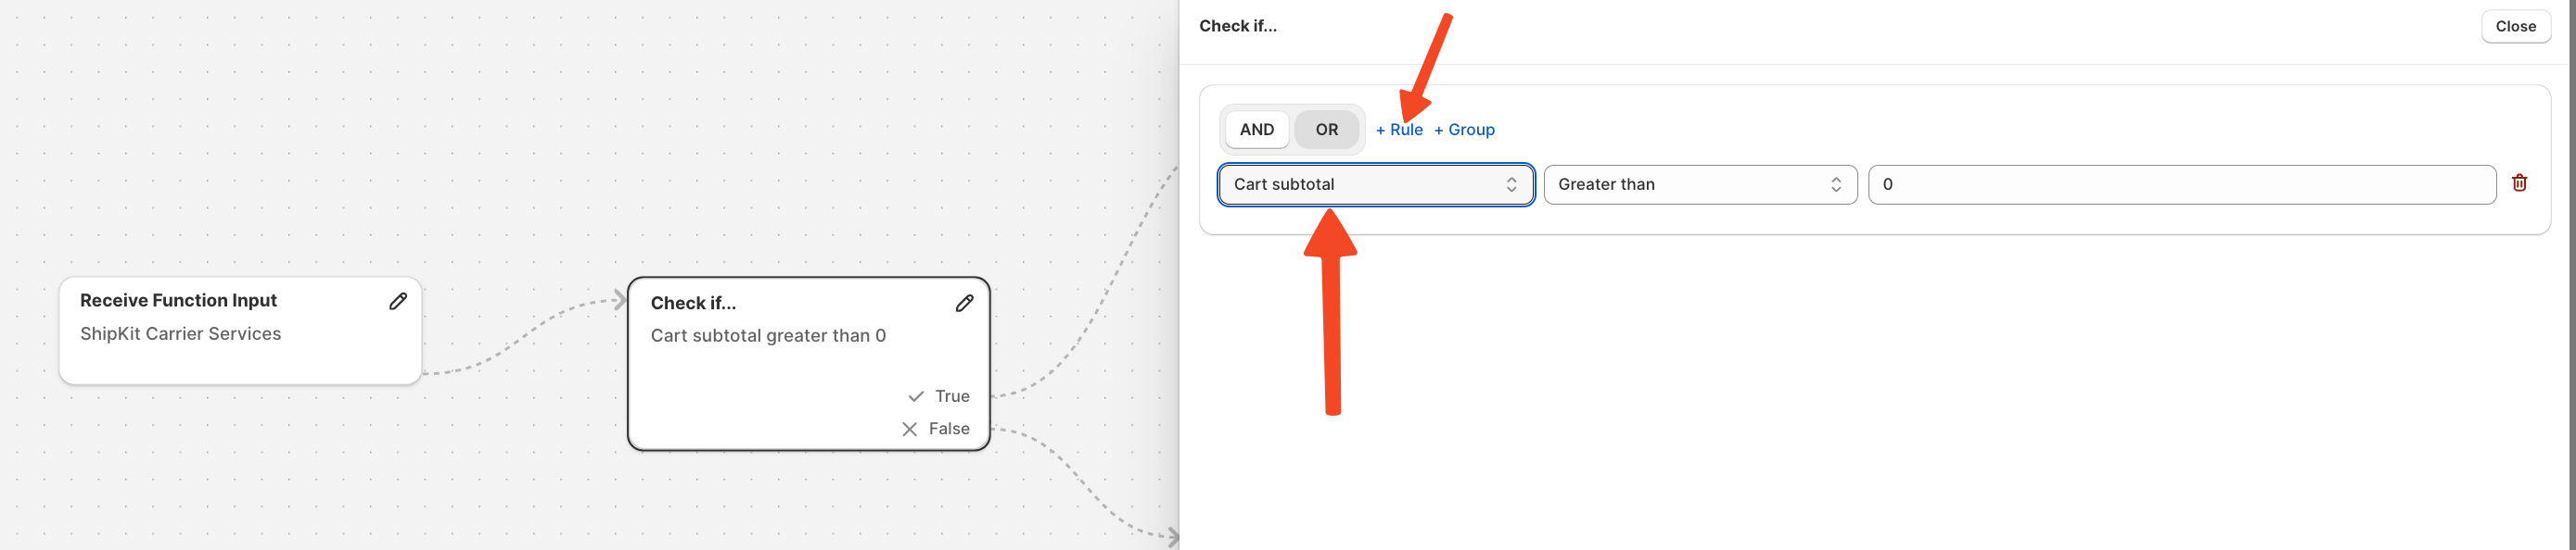This screenshot has height=550, width=2576.
Task: Click the False X output icon
Action: (909, 430)
